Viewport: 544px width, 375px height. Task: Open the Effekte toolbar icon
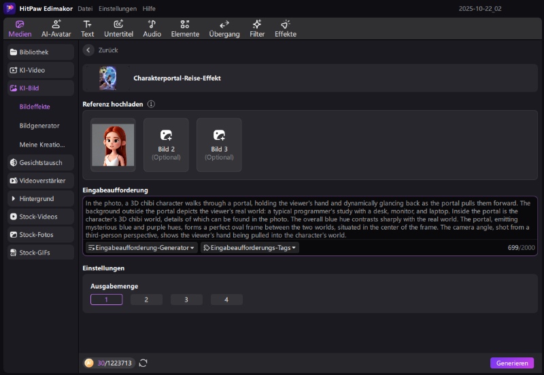click(x=286, y=28)
